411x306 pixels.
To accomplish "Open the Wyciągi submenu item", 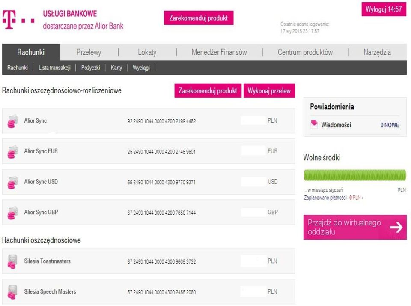I will pyautogui.click(x=141, y=68).
